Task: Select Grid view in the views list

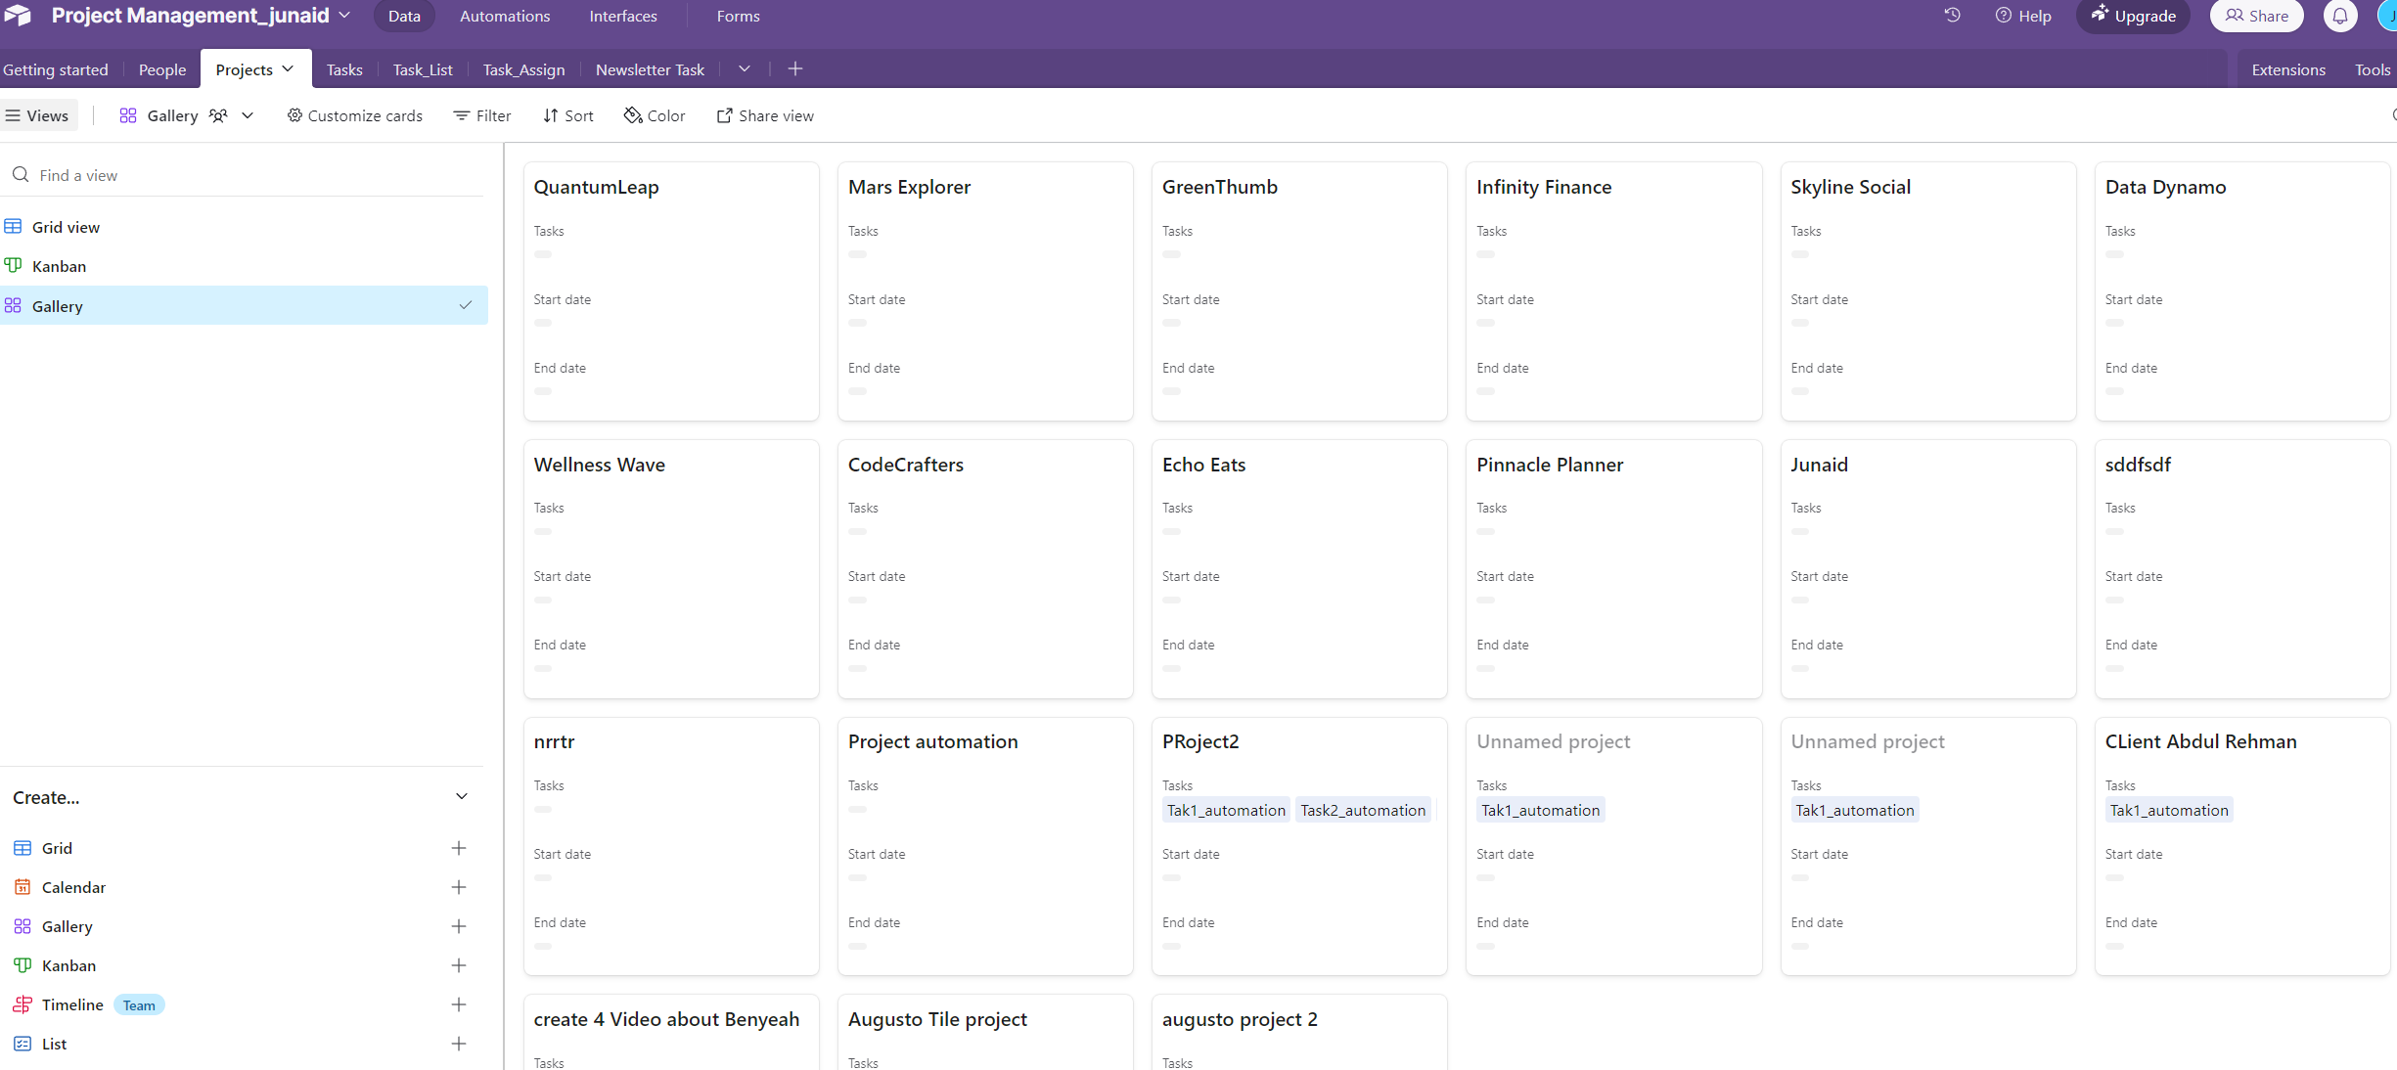Action: coord(243,227)
